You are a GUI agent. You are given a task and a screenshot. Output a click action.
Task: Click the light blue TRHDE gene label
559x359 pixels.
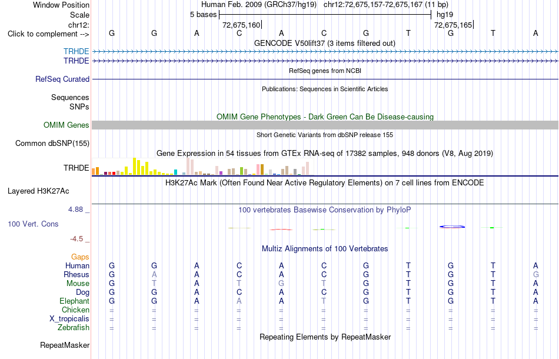[x=76, y=51]
